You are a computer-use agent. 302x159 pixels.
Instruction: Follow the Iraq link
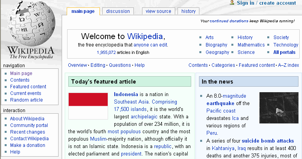tap(242, 148)
